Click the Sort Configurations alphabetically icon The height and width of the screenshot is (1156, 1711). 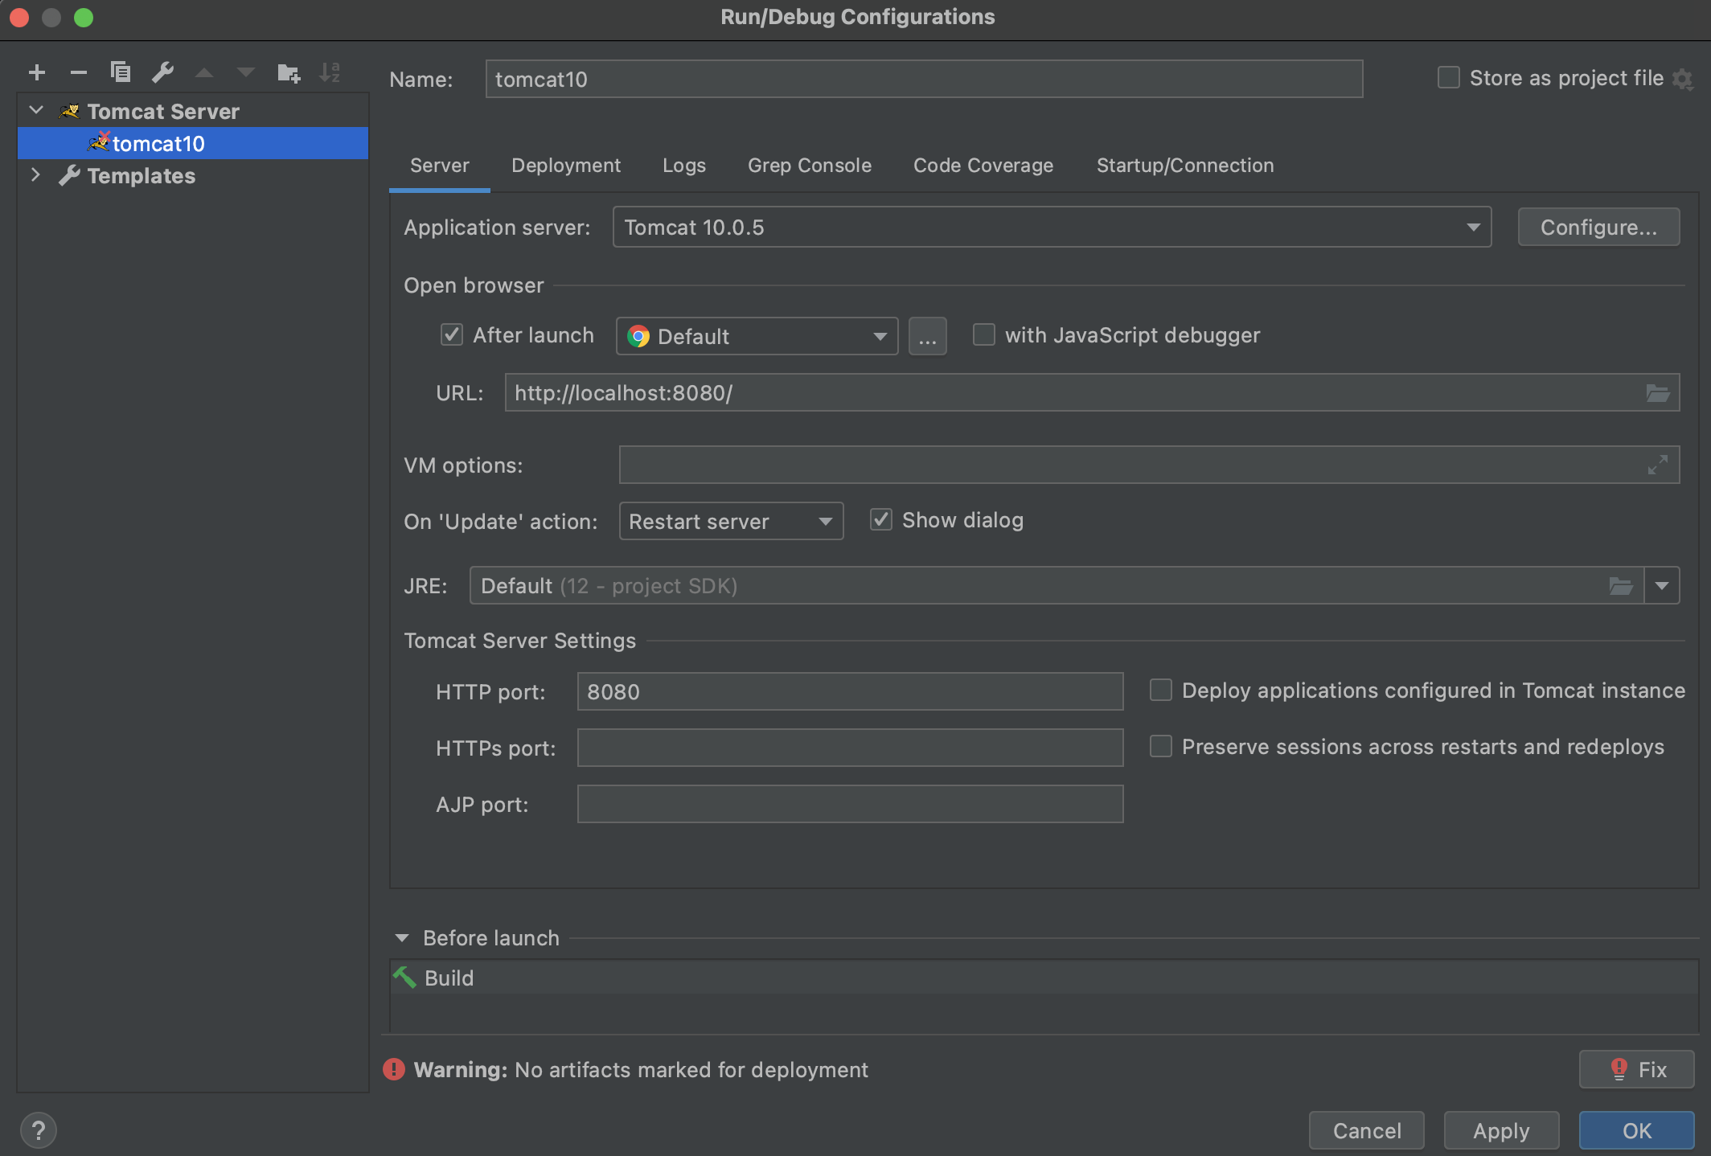pyautogui.click(x=330, y=72)
